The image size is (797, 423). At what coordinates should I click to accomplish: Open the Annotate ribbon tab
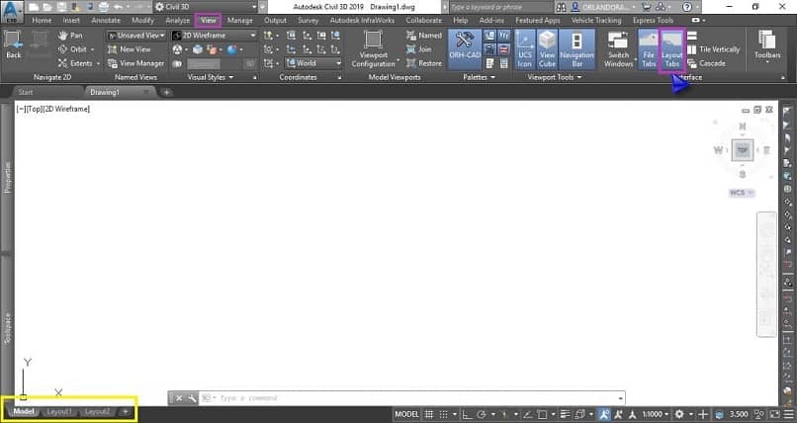coord(106,21)
